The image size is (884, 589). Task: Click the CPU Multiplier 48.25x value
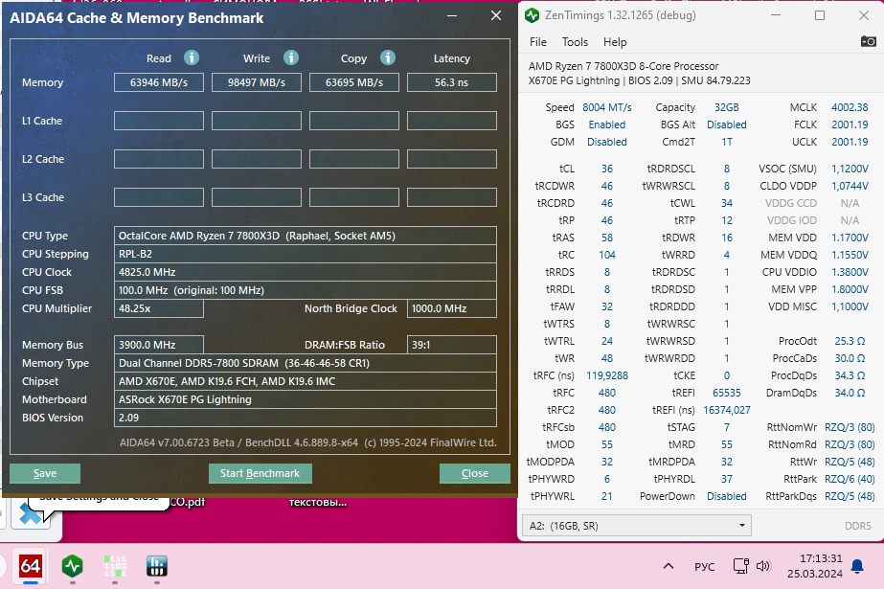pyautogui.click(x=159, y=308)
